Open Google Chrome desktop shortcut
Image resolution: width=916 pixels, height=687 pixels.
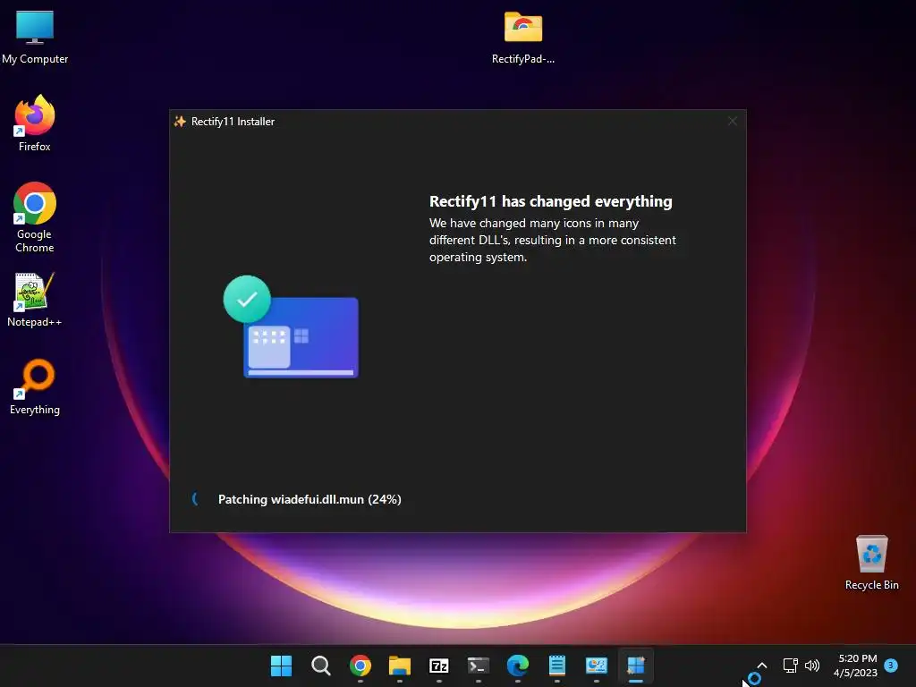point(35,217)
